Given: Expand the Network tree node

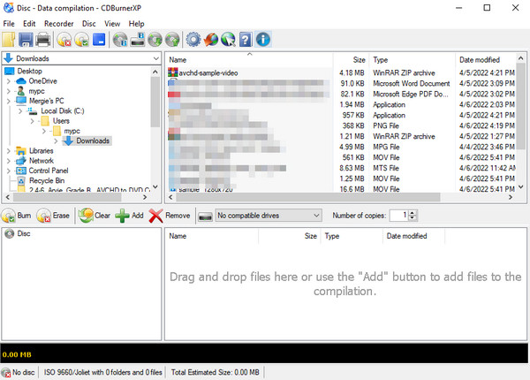Looking at the screenshot, I should tap(9, 161).
